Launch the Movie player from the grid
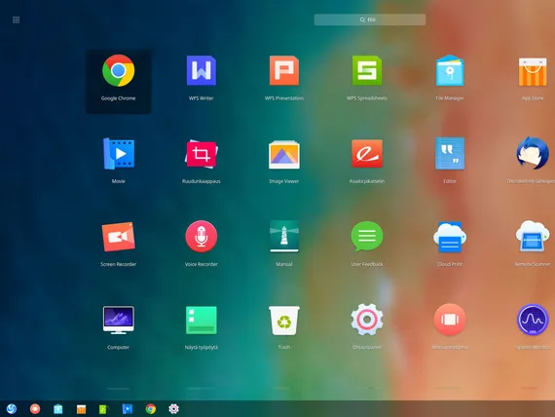 (x=118, y=153)
